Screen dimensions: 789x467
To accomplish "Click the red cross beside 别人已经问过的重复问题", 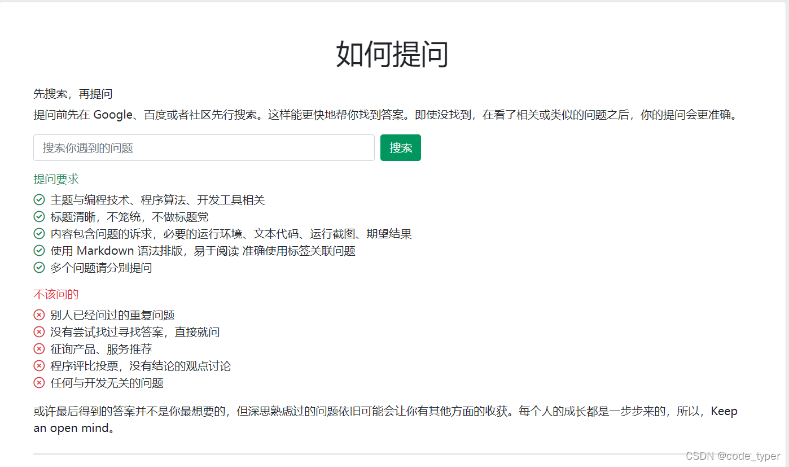I will (x=39, y=315).
